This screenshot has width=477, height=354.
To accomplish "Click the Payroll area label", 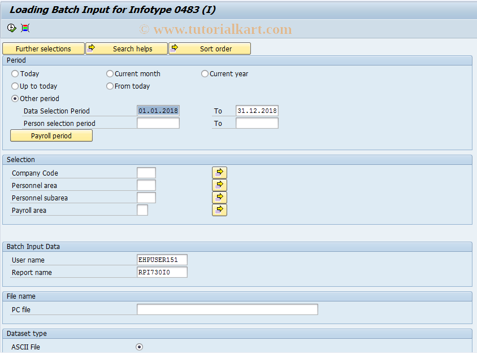I will click(29, 211).
